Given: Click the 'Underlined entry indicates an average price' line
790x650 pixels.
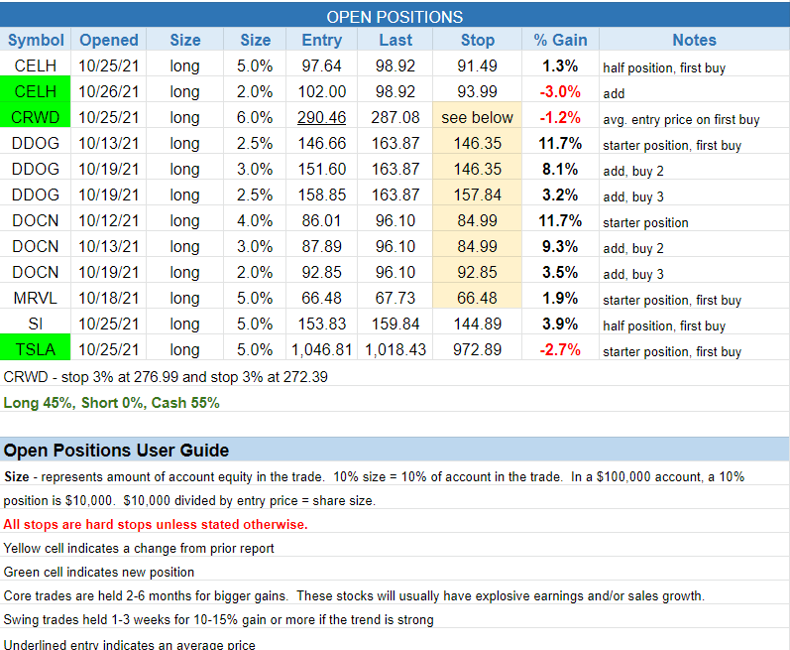Looking at the screenshot, I should [x=129, y=644].
